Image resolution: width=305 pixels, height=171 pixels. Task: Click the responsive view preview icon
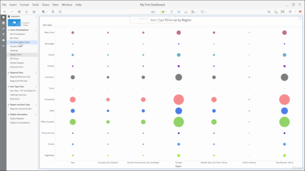point(269,12)
